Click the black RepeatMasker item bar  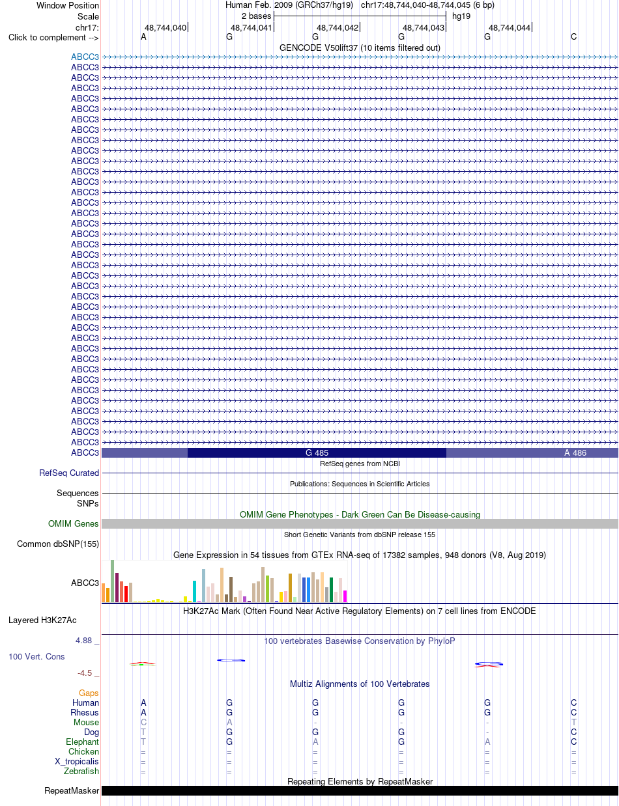(360, 791)
